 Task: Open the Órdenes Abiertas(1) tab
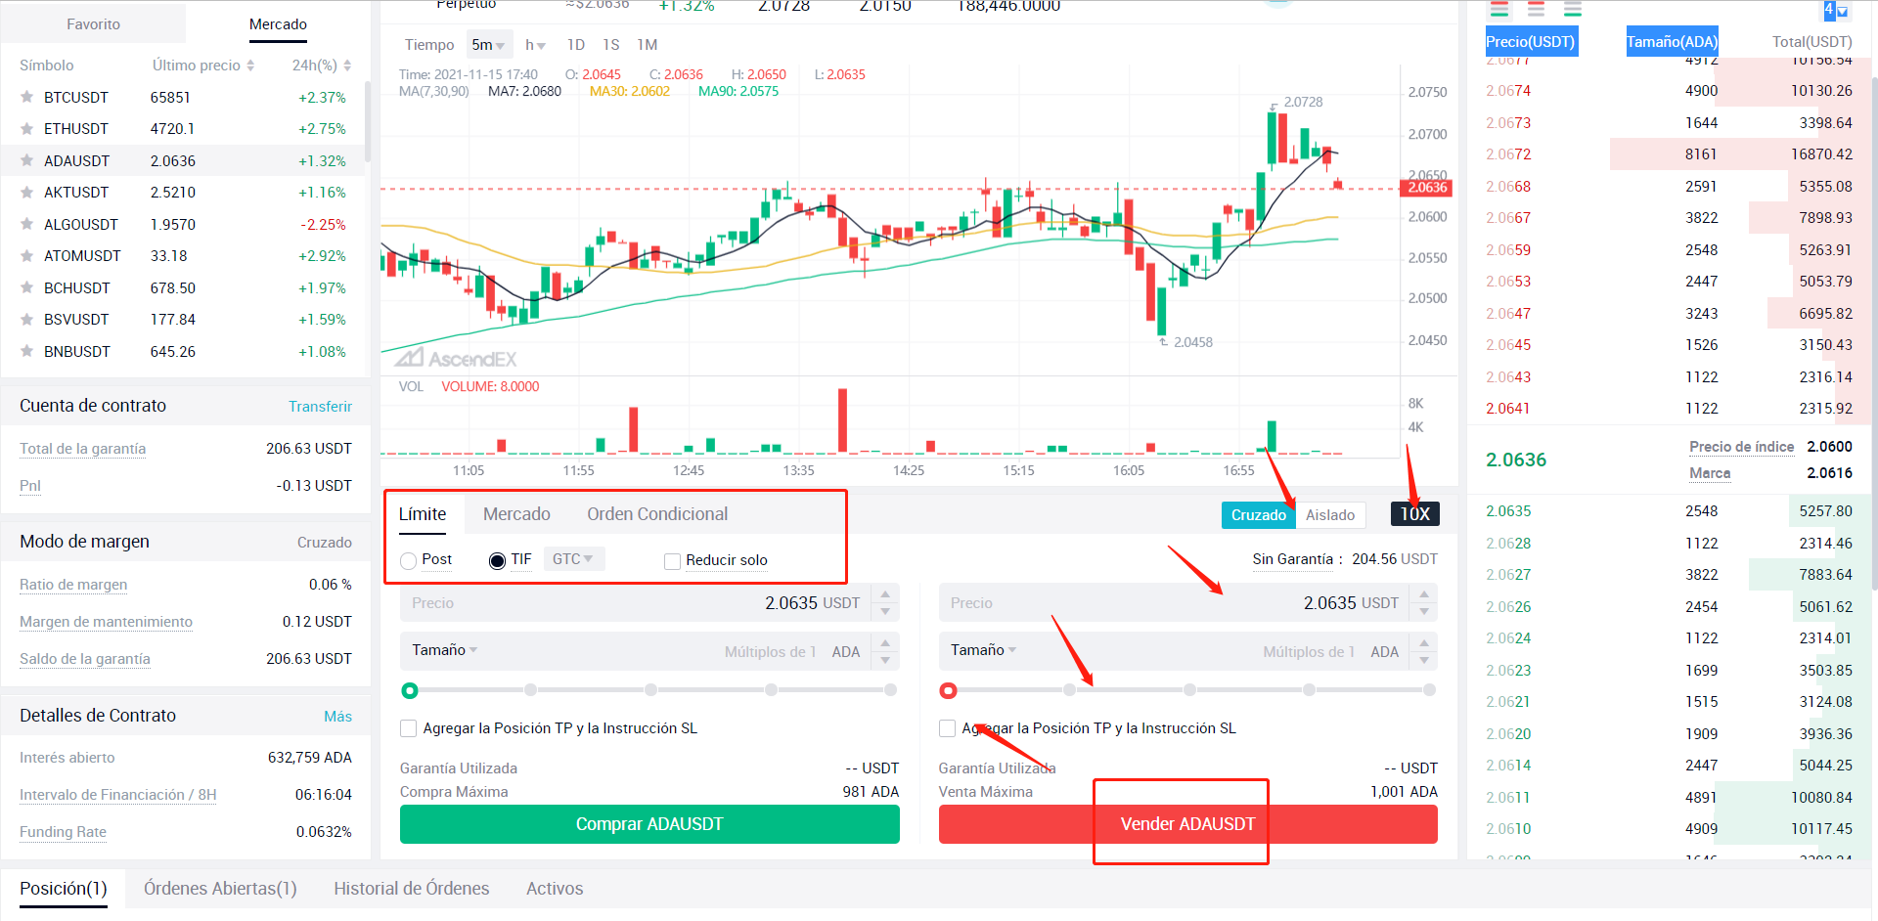pos(220,889)
